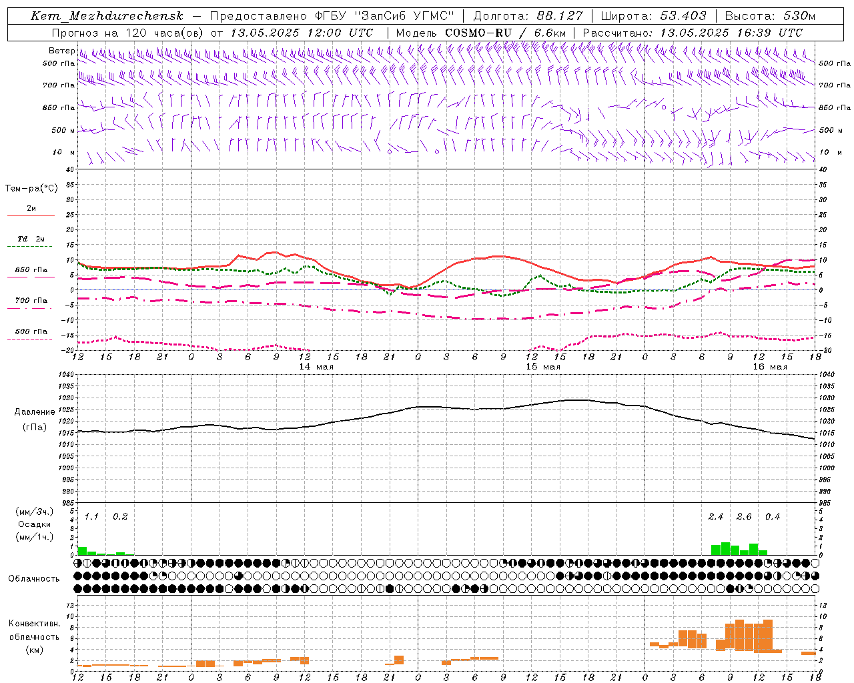This screenshot has width=854, height=683.
Task: Click the 0.4 precipitation total value
Action: coord(773,517)
